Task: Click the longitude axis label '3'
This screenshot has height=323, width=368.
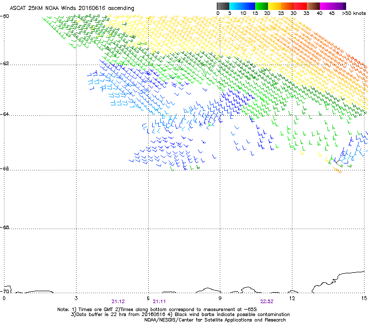Action: [76, 298]
